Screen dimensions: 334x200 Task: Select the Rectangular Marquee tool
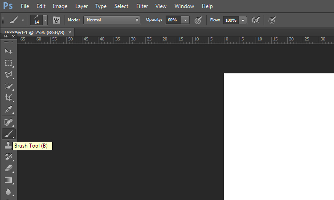(8, 63)
